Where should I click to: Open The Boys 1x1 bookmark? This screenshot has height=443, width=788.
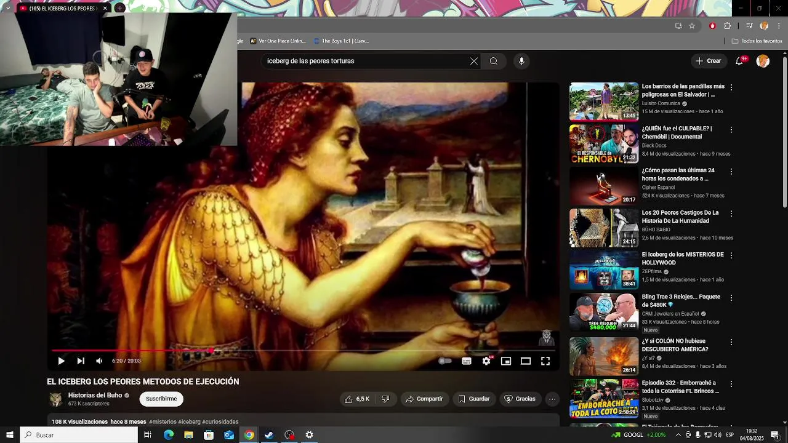(341, 41)
